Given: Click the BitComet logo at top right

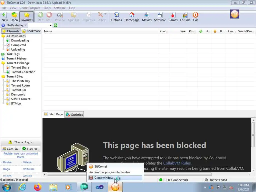Looking at the screenshot, I should (234, 14).
